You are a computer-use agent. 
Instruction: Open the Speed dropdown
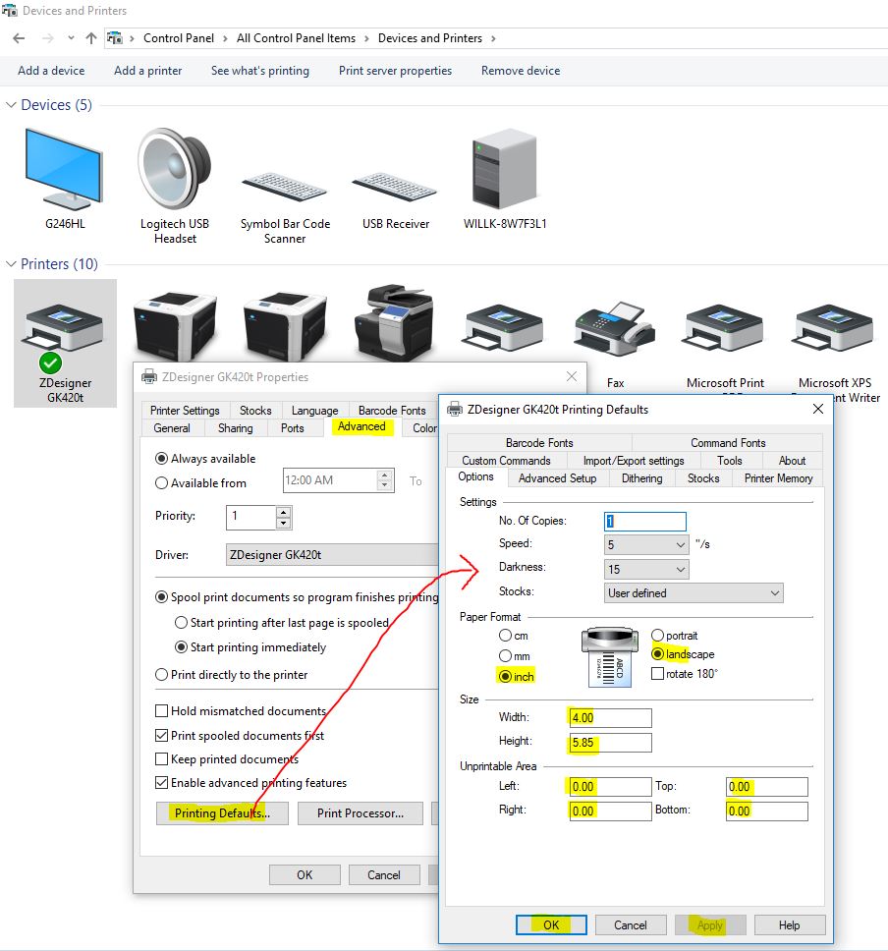coord(647,544)
